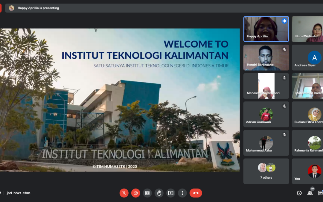Turn on the camera button
Viewport: 323px width, 202px height.
click(135, 193)
